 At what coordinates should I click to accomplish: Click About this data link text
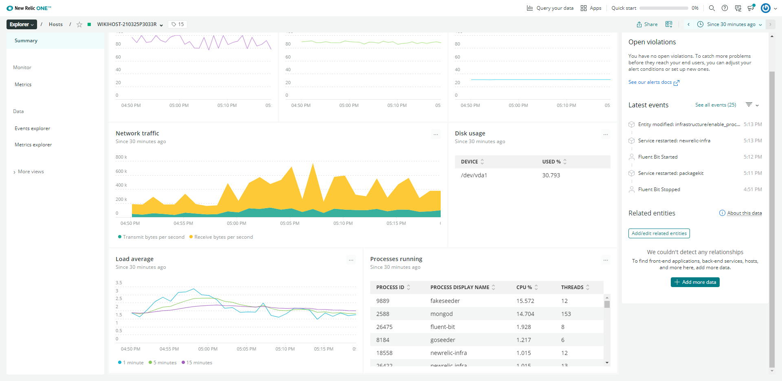point(745,213)
